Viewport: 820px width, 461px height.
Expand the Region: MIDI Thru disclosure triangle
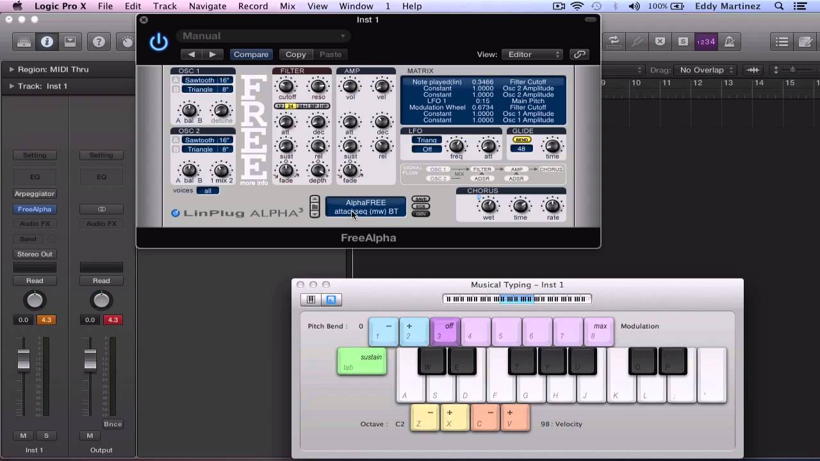12,69
